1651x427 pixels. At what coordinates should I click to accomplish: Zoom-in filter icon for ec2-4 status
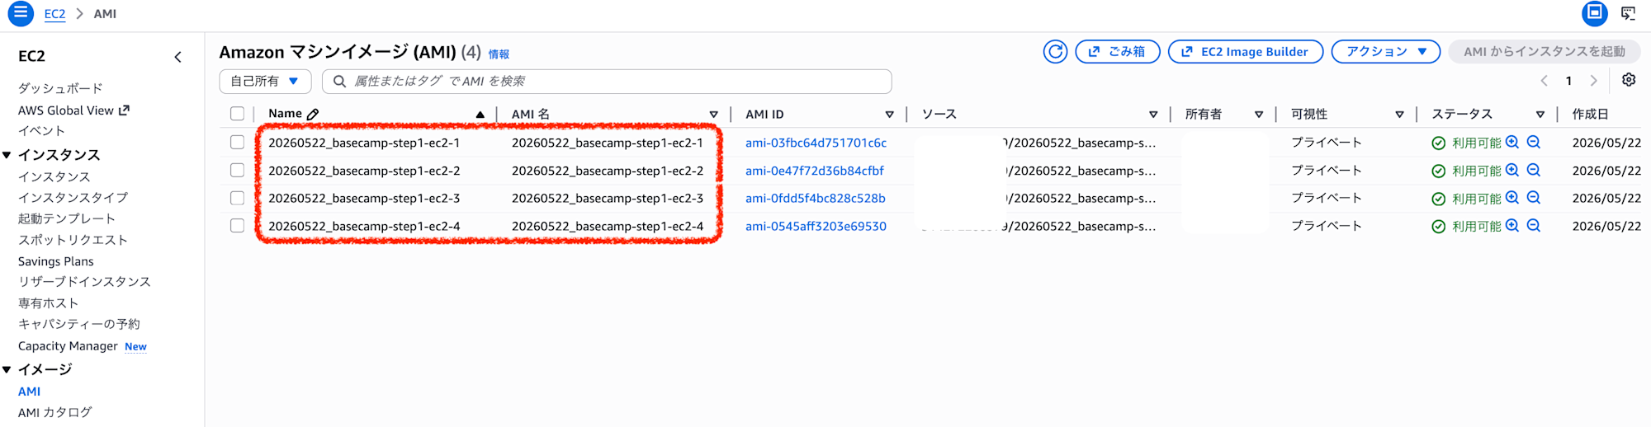point(1512,225)
